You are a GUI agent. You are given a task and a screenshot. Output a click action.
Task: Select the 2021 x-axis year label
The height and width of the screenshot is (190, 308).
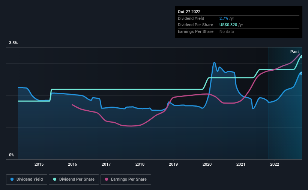pos(240,164)
